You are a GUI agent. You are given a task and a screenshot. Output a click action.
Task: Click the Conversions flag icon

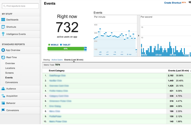click(x=3, y=110)
